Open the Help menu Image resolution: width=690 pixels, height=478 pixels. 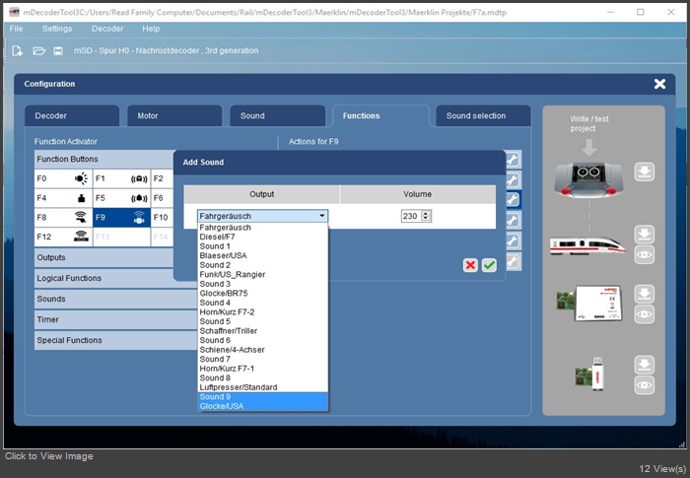pos(151,29)
